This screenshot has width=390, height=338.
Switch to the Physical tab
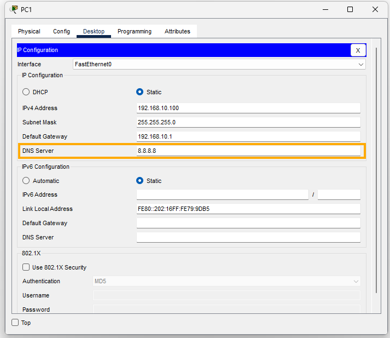pos(29,31)
